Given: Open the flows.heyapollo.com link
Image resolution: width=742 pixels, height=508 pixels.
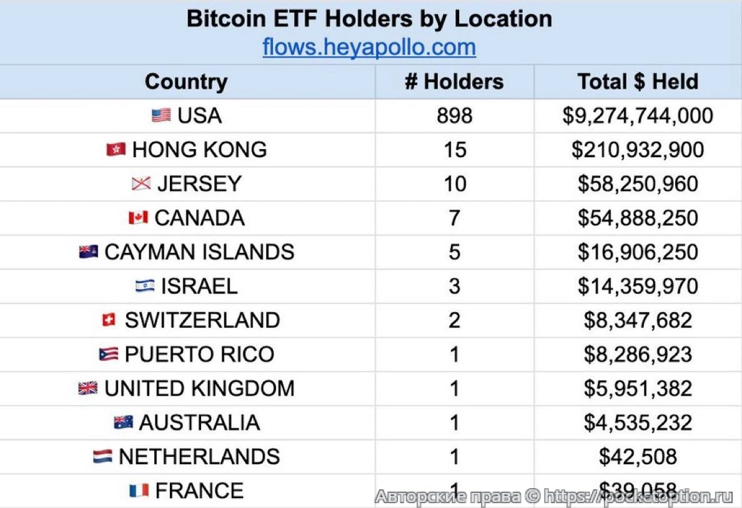Looking at the screenshot, I should pyautogui.click(x=369, y=47).
